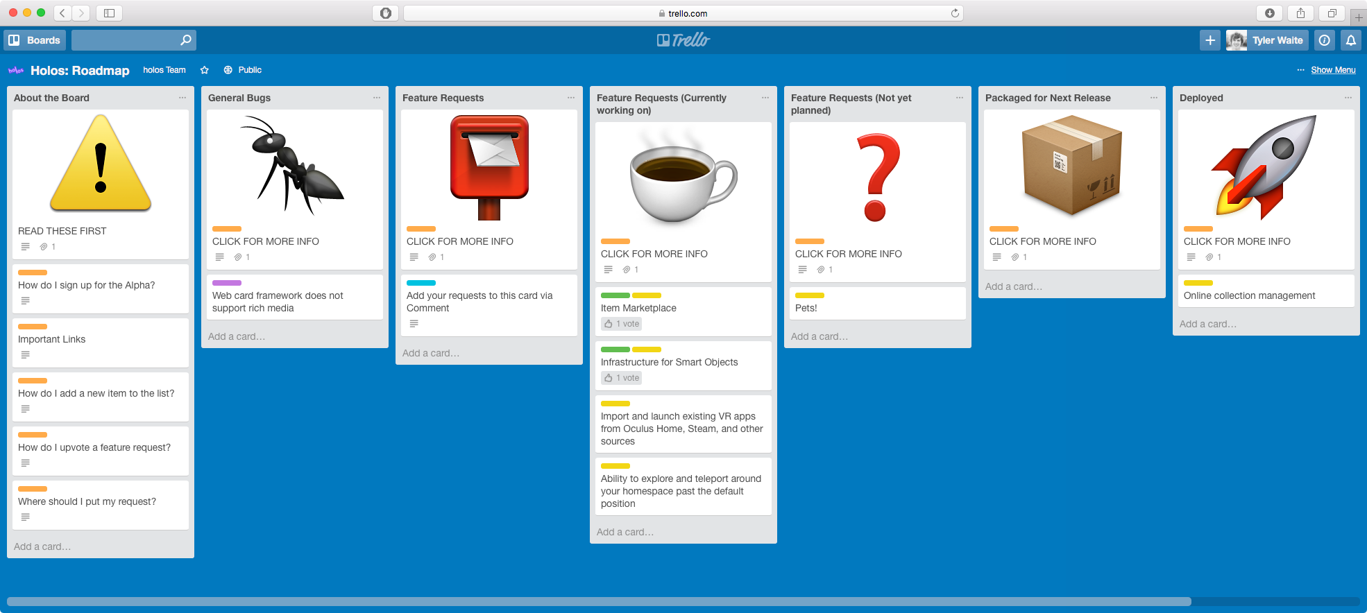Open the notifications bell

pyautogui.click(x=1351, y=40)
